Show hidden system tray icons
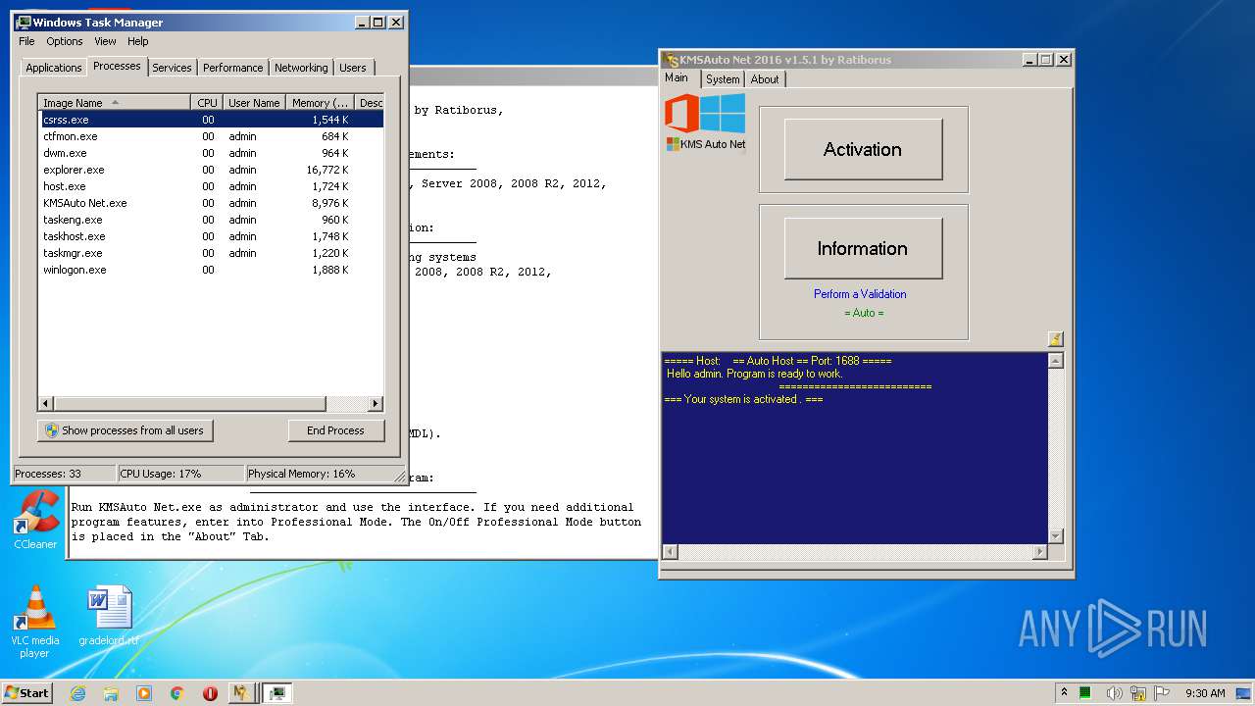The width and height of the screenshot is (1255, 706). pos(1065,693)
